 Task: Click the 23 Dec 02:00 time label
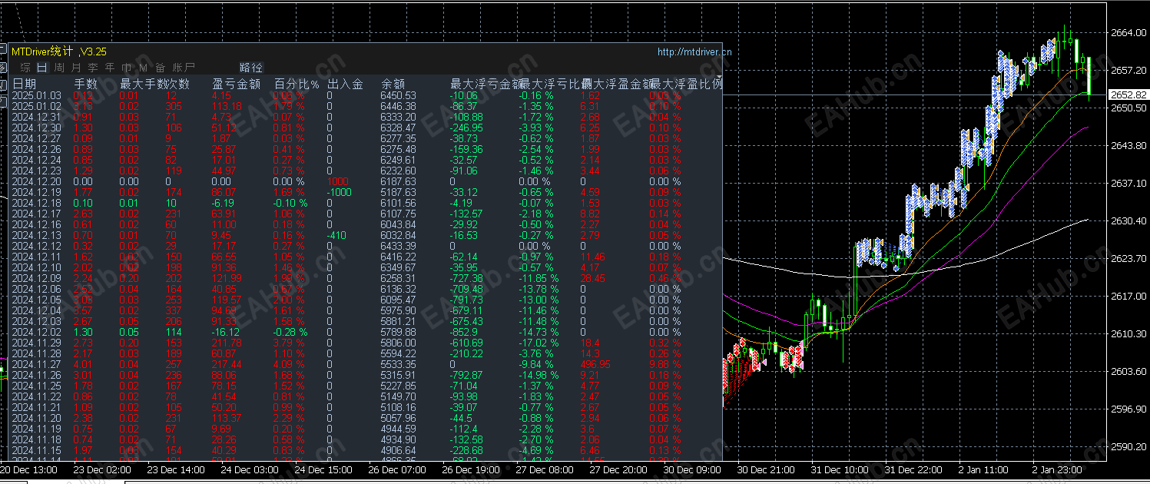pyautogui.click(x=103, y=469)
